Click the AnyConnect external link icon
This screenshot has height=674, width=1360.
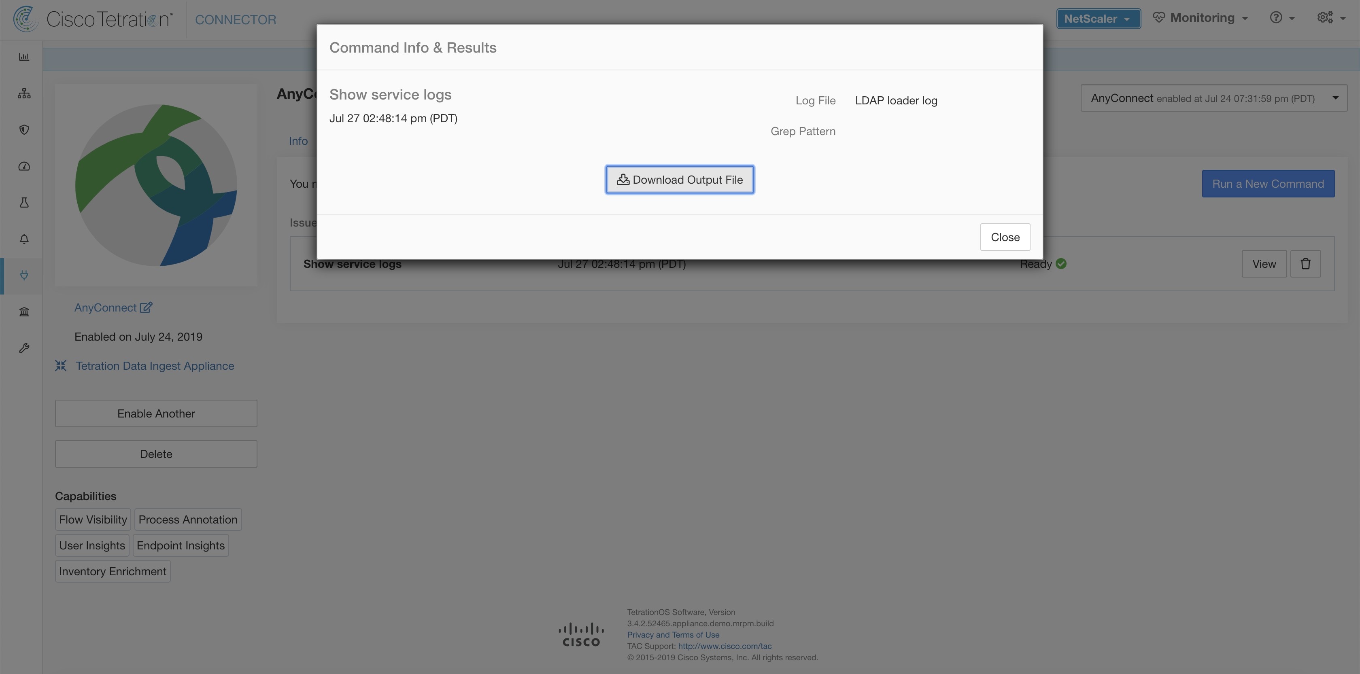(x=147, y=308)
